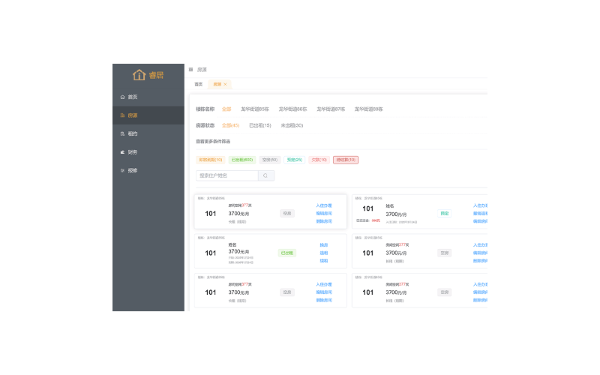This screenshot has width=600, height=375.
Task: Click the magnifier search button
Action: point(266,175)
